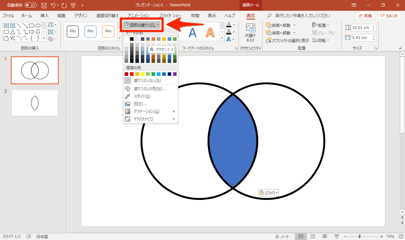This screenshot has width=405, height=240.
Task: Pick the red standard color swatch
Action: click(x=132, y=74)
